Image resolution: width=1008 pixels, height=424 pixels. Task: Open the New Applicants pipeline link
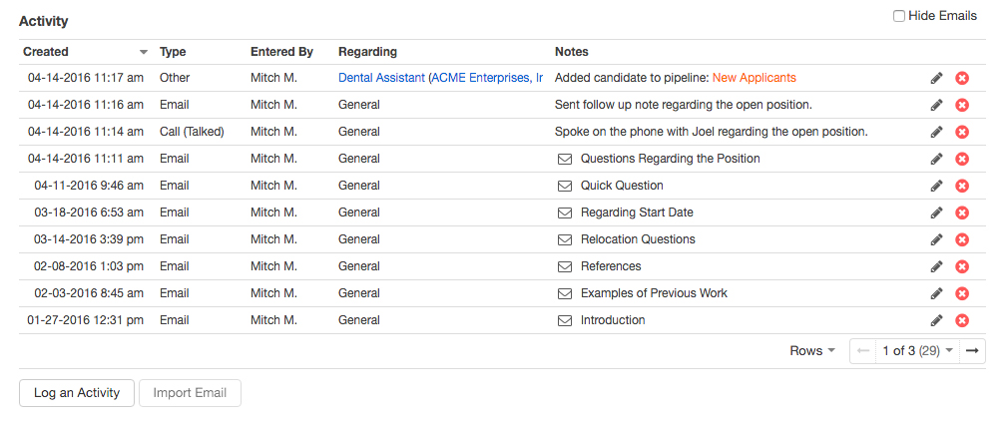(x=755, y=78)
